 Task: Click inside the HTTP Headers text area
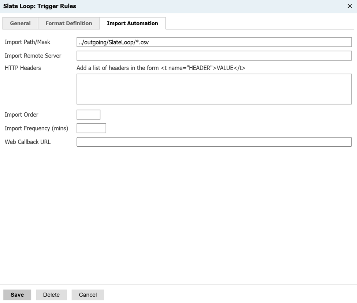[214, 89]
